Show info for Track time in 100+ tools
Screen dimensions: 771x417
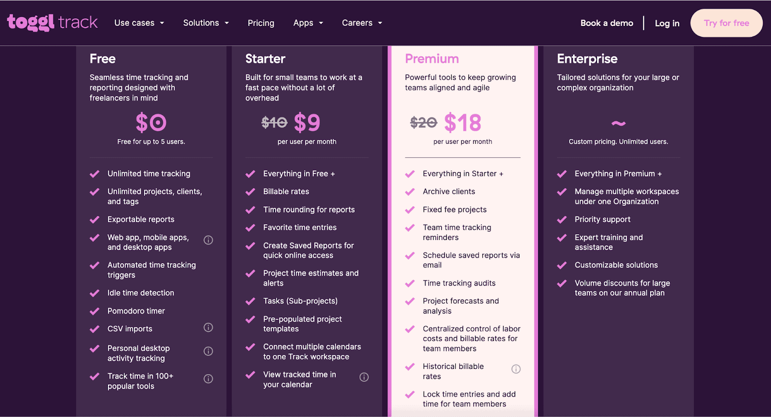[208, 379]
